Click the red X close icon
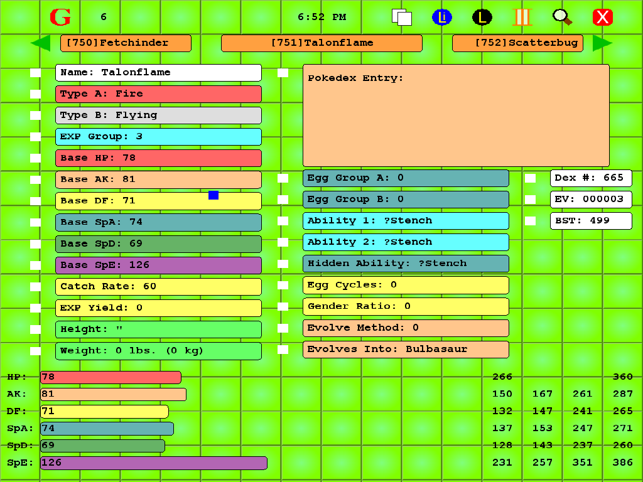The width and height of the screenshot is (643, 482). click(602, 17)
